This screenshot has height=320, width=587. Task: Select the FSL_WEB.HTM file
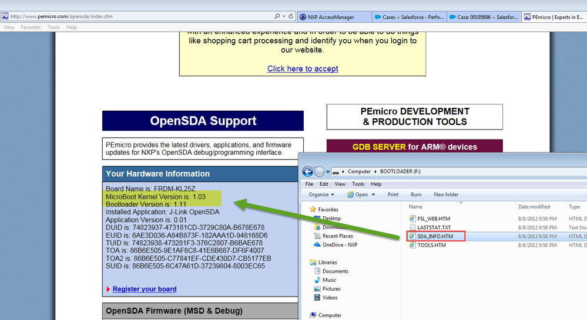pos(434,219)
